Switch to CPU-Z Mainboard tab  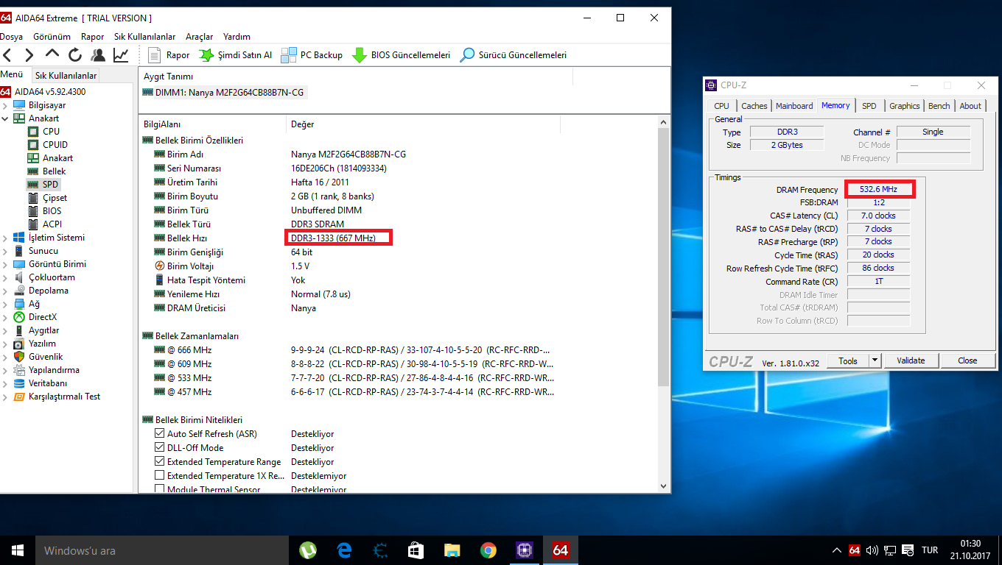[794, 106]
